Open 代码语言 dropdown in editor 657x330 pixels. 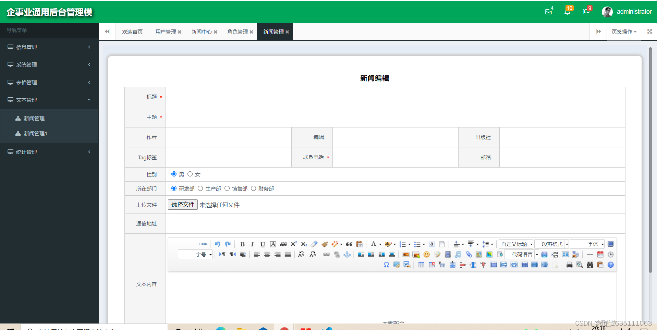click(522, 254)
